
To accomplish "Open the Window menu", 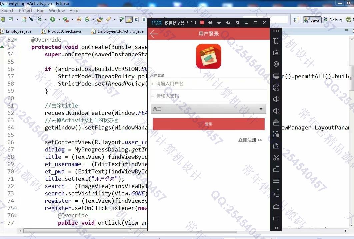I will pyautogui.click(x=57, y=11).
